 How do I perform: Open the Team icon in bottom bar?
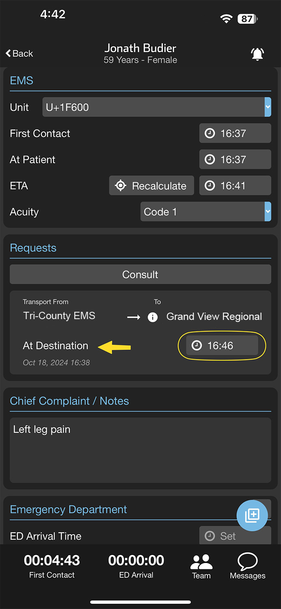pyautogui.click(x=201, y=566)
